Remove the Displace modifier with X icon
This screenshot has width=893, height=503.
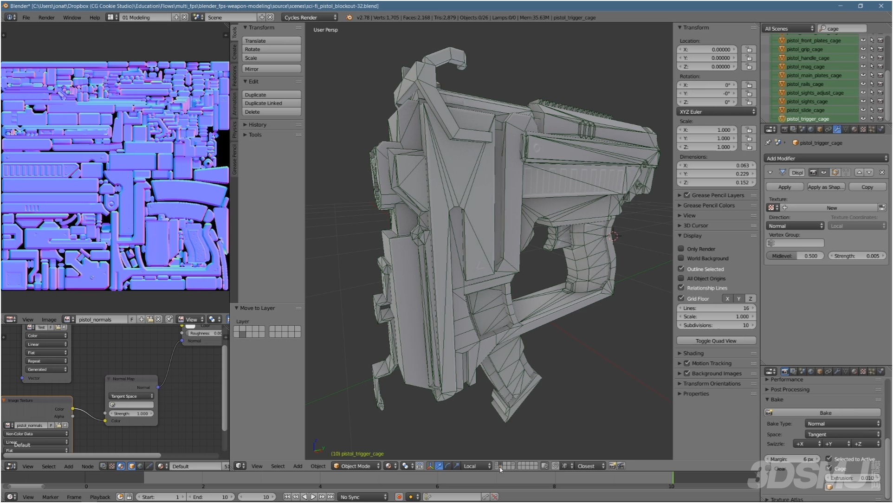pos(882,173)
